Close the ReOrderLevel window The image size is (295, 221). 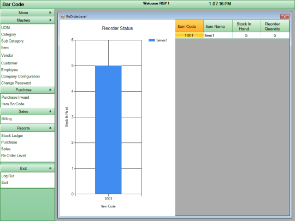pyautogui.click(x=285, y=16)
